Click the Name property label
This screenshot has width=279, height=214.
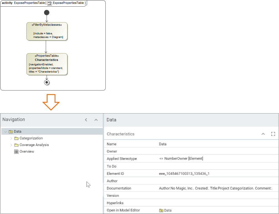[111, 144]
